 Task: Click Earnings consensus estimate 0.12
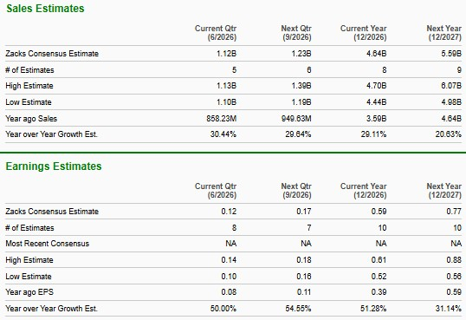[x=229, y=212]
